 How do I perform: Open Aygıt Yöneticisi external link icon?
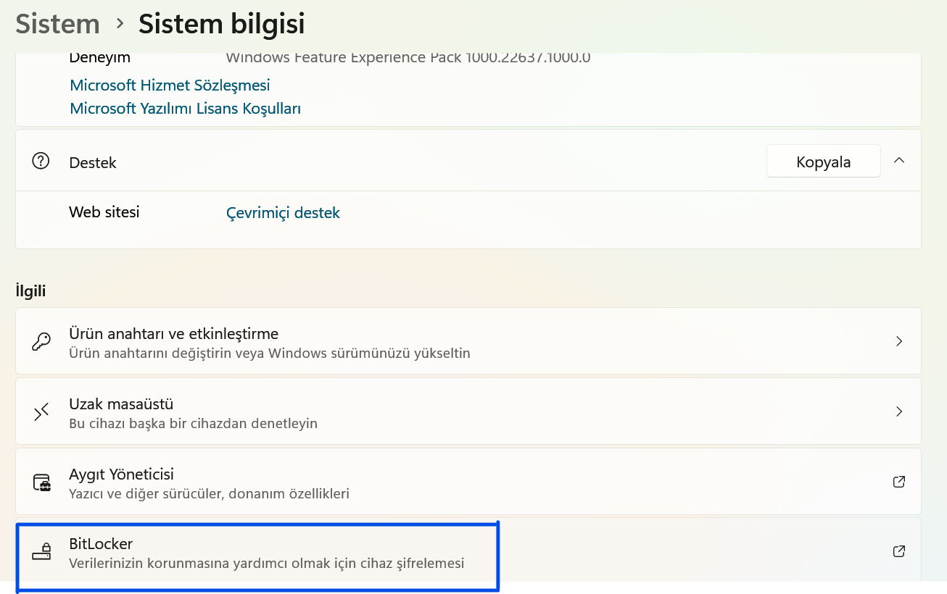point(899,482)
